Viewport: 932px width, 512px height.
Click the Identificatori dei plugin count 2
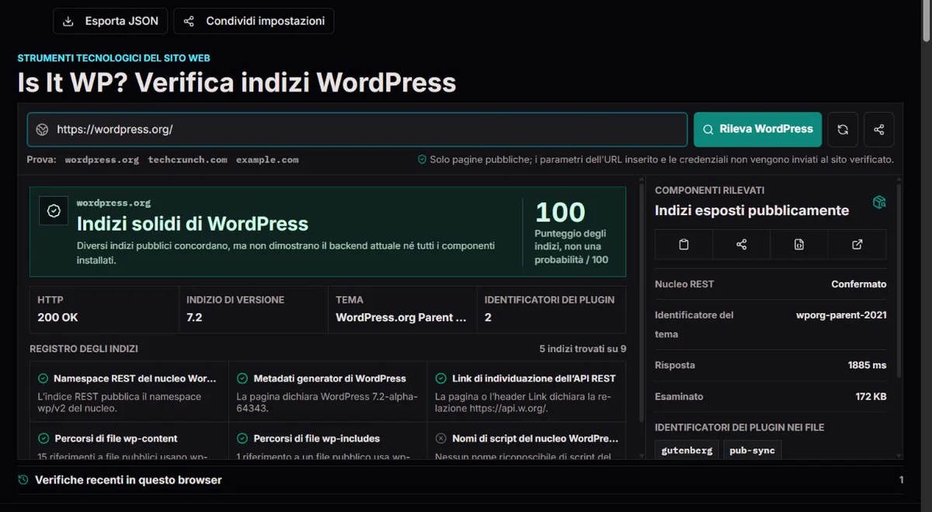click(488, 317)
